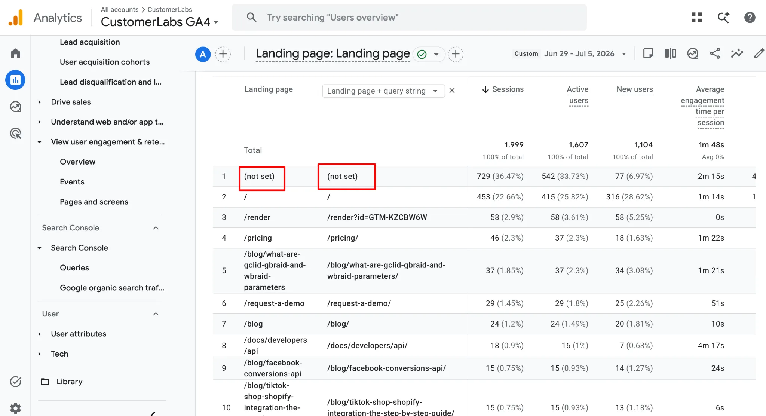Sort by Average engagement time column

[703, 106]
